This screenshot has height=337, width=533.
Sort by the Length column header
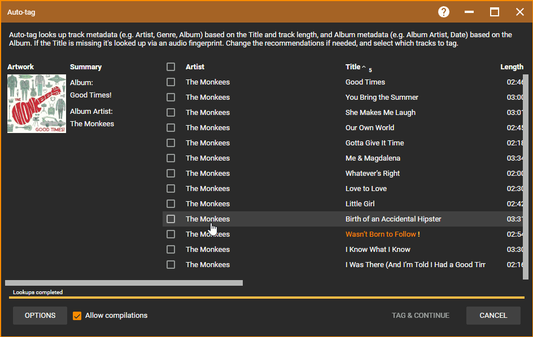511,67
